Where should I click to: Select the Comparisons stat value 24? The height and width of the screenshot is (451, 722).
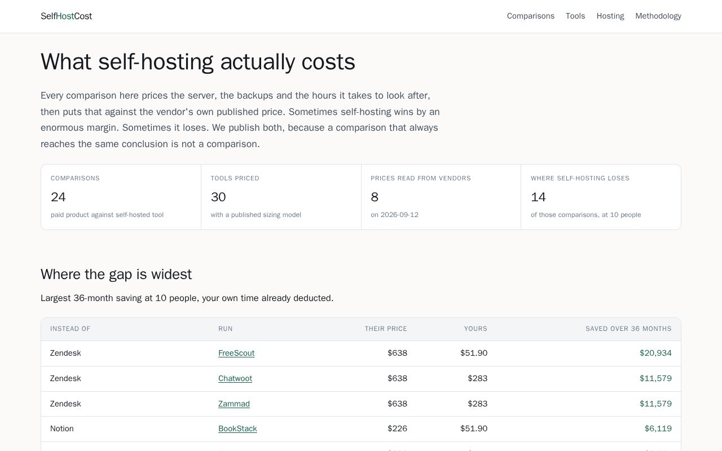(x=58, y=197)
